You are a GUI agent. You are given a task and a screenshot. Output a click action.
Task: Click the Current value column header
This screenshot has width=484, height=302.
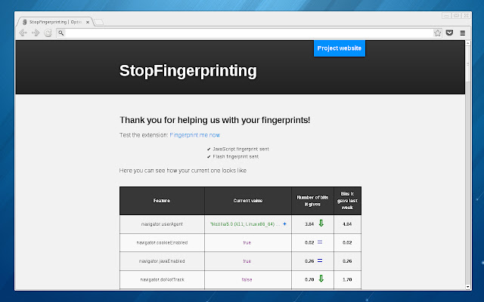pyautogui.click(x=248, y=201)
